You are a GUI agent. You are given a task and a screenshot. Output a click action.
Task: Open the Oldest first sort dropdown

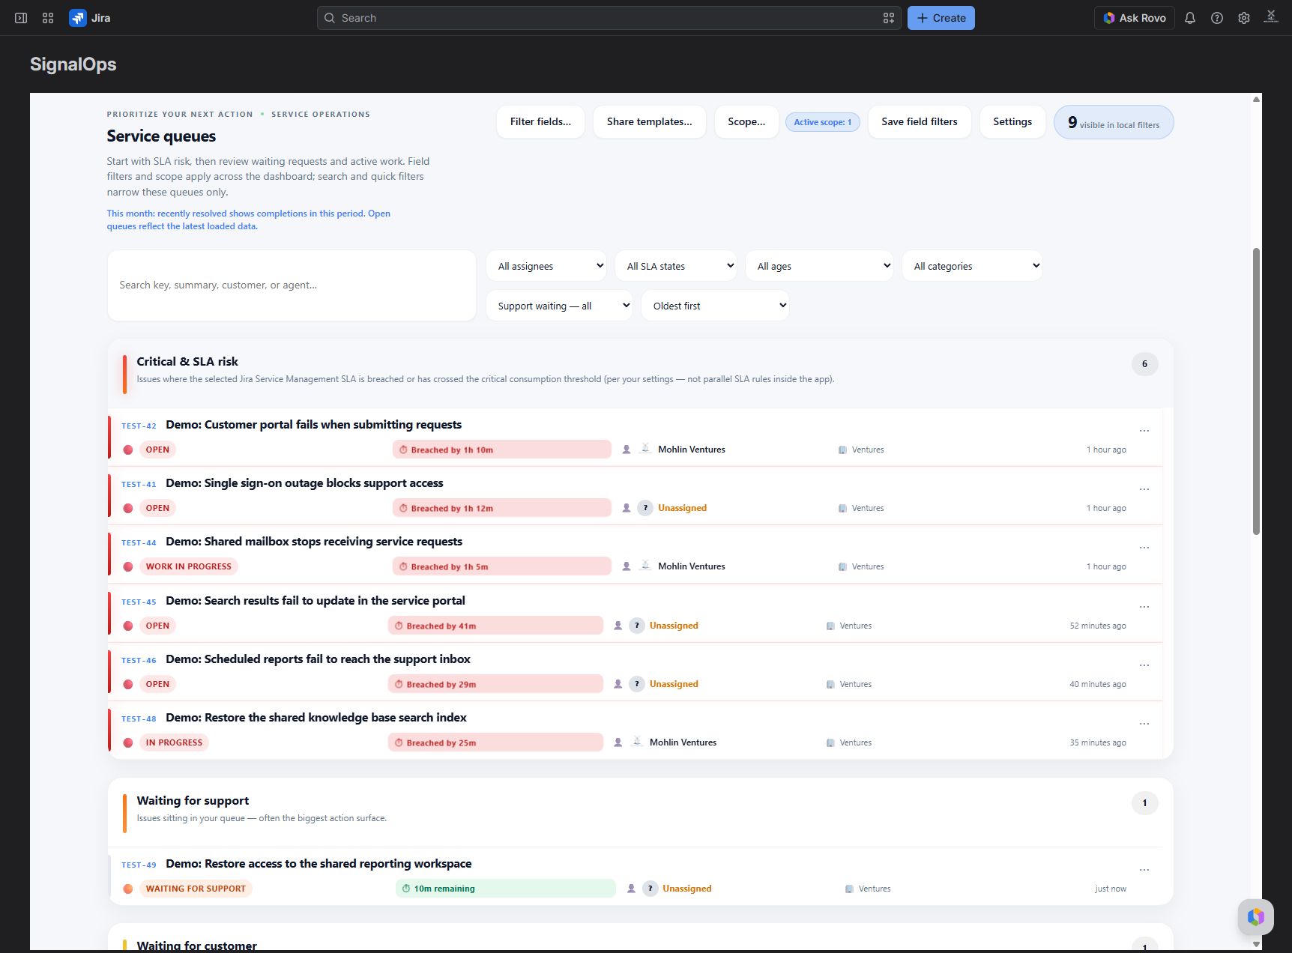(x=715, y=306)
